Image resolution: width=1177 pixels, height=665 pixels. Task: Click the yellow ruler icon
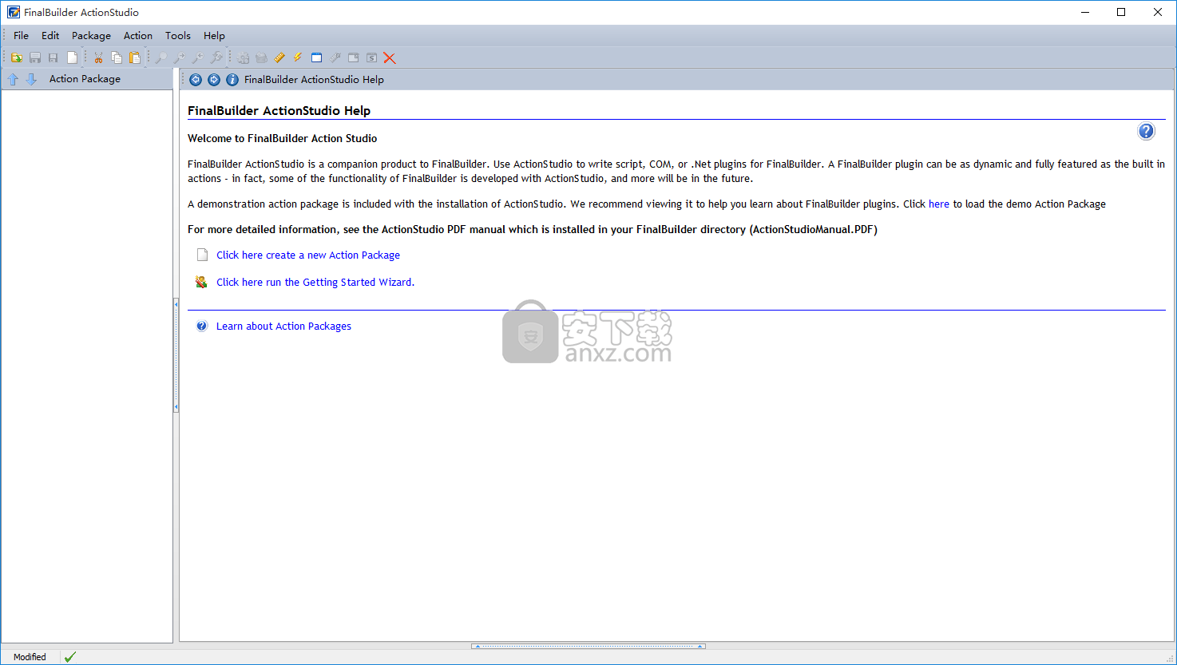(x=279, y=57)
